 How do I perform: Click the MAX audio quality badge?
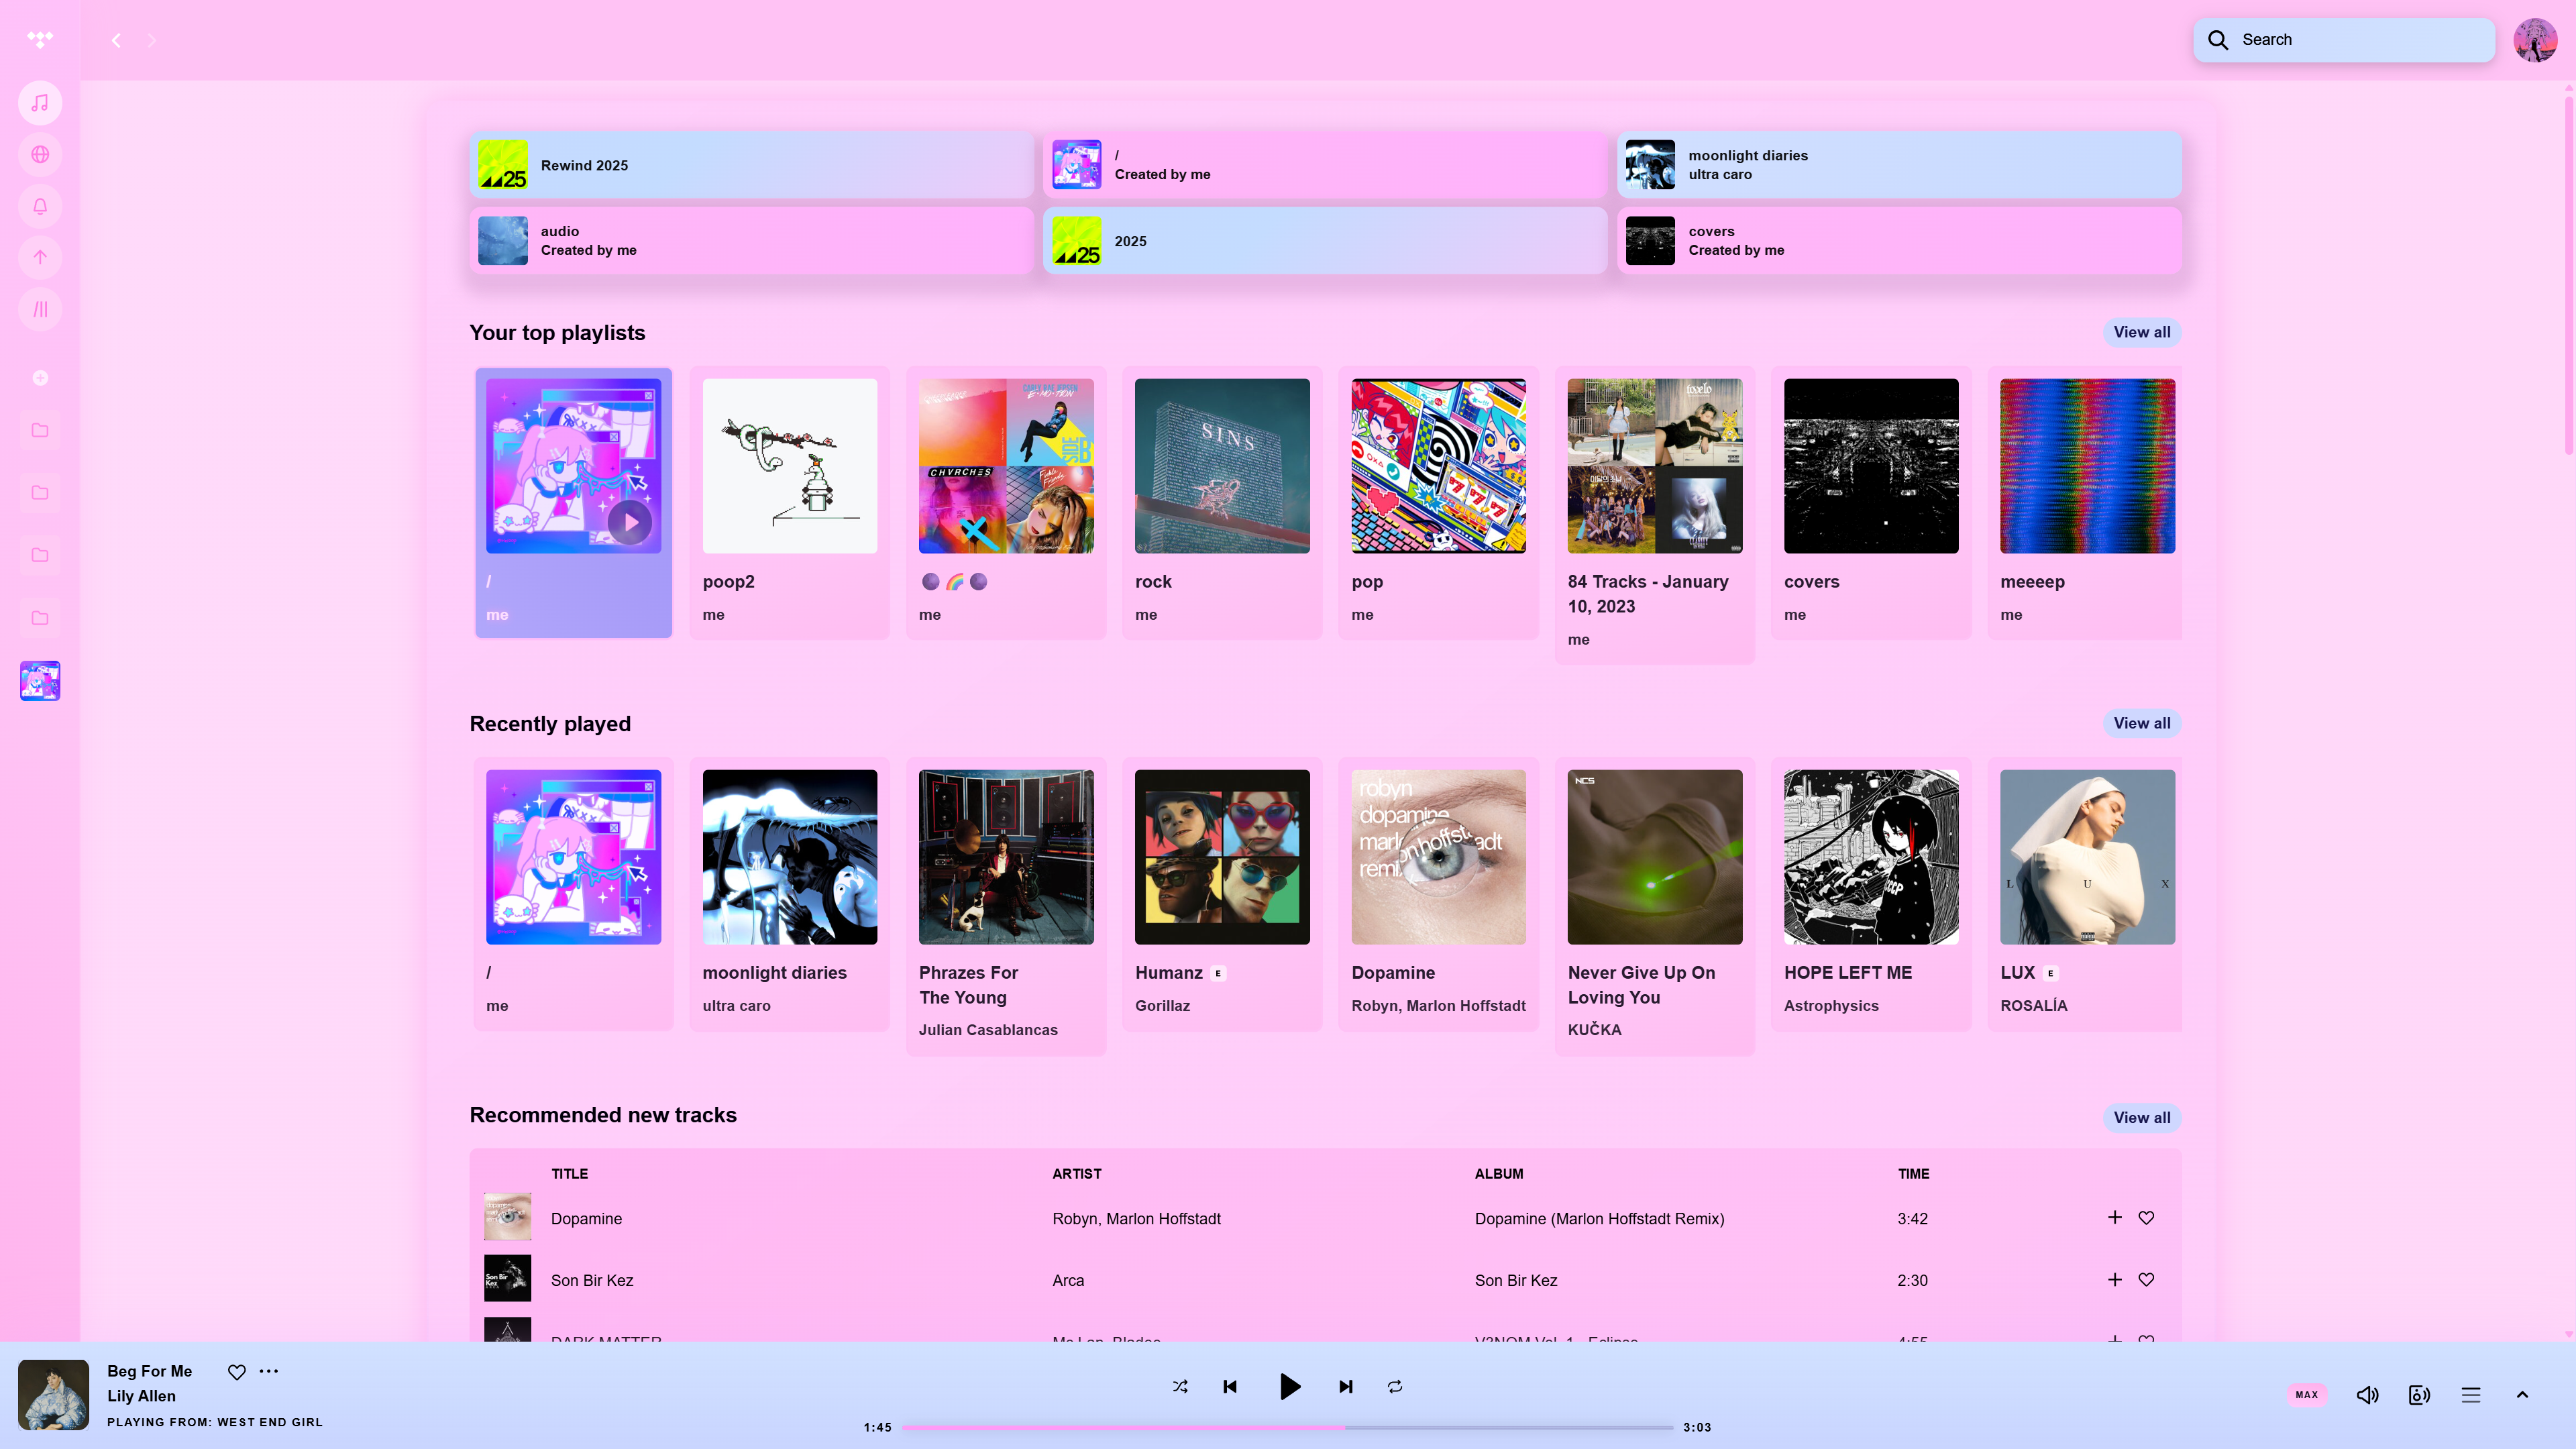tap(2306, 1395)
